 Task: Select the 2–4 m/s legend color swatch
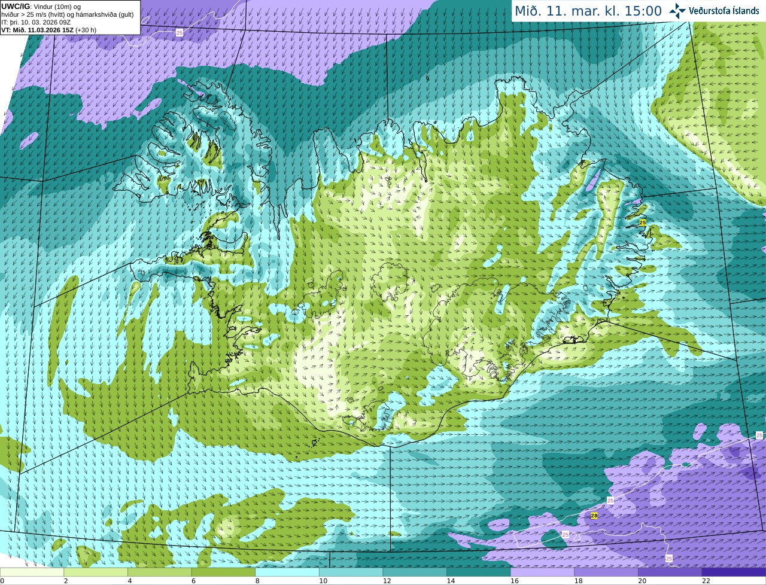(x=96, y=572)
